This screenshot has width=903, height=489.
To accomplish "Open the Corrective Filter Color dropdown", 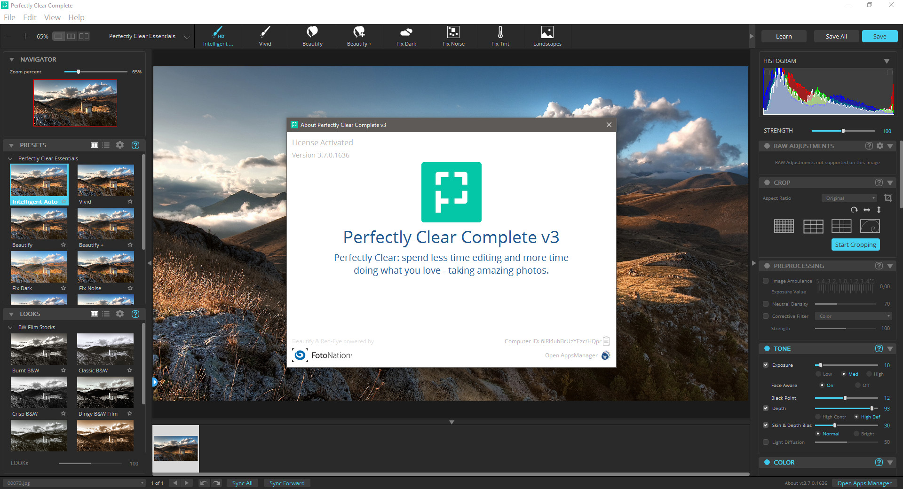I will point(854,316).
